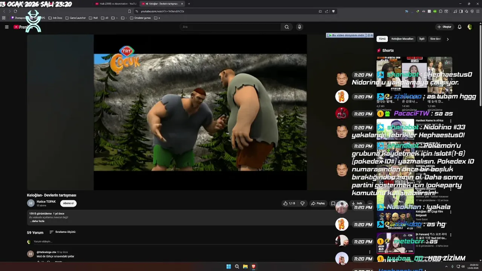Select the Size özel filter chip
This screenshot has height=271, width=482.
pos(435,39)
